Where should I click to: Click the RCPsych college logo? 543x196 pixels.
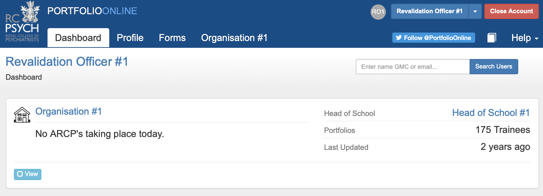(22, 22)
